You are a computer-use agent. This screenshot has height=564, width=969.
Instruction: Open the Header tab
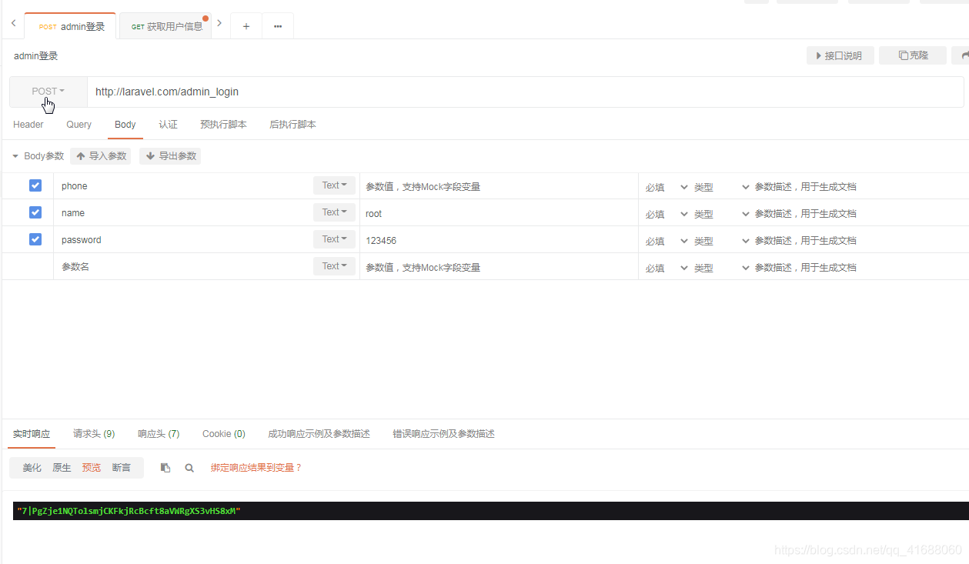[28, 125]
